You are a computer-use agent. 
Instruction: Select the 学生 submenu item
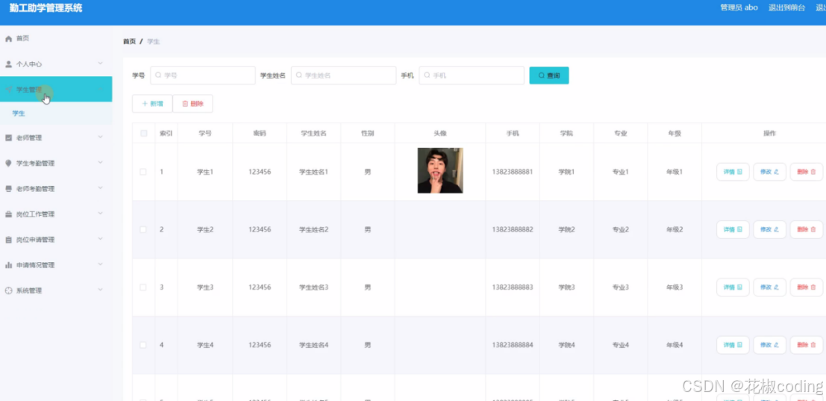tap(56, 114)
